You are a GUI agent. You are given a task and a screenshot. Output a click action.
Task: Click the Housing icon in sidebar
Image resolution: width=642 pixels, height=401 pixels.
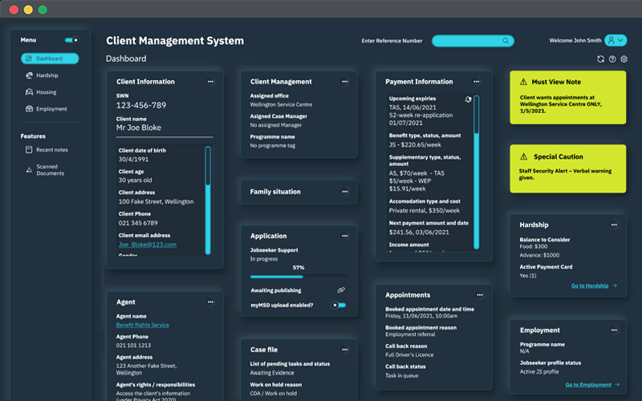[x=29, y=92]
